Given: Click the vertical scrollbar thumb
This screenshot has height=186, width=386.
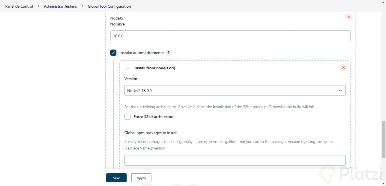Looking at the screenshot, I should pos(383,139).
